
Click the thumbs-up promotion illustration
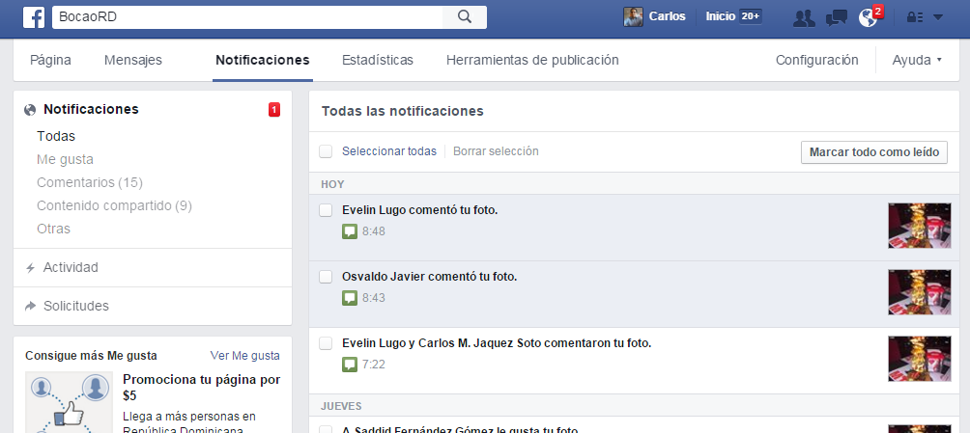tap(70, 402)
